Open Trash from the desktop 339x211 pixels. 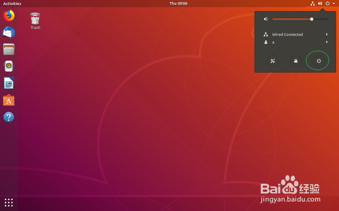tap(35, 19)
